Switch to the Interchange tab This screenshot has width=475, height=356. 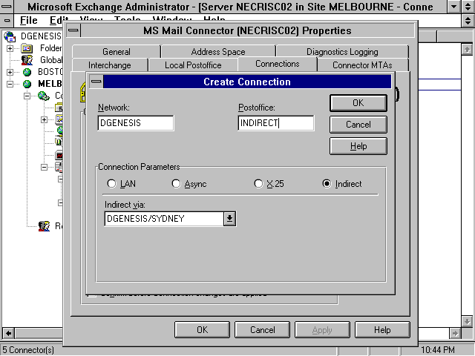point(110,65)
